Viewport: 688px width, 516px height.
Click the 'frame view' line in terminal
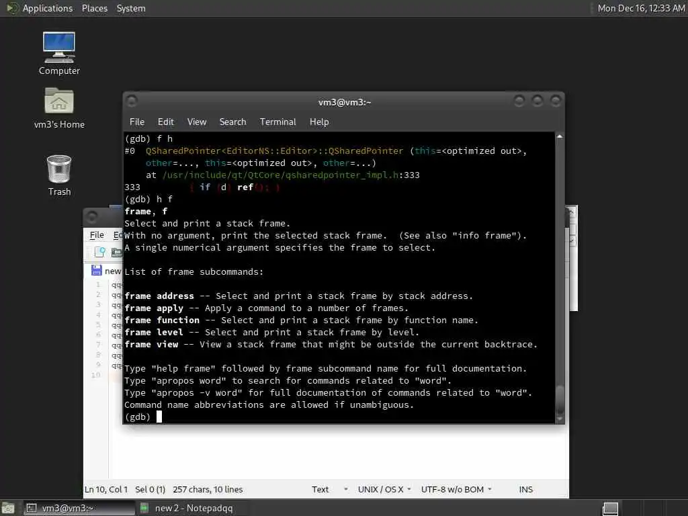pyautogui.click(x=331, y=345)
